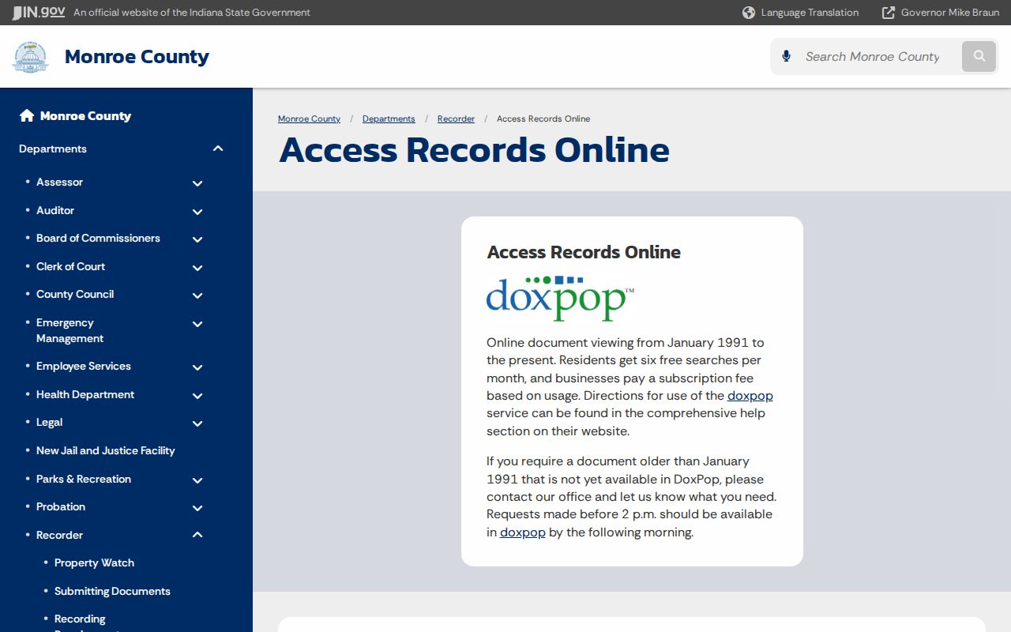1011x632 pixels.
Task: Expand the Clerk of Court chevron
Action: tap(197, 267)
